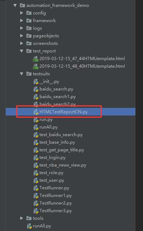The width and height of the screenshot is (143, 231).
Task: Select the logs folder name
Action: coord(37,28)
